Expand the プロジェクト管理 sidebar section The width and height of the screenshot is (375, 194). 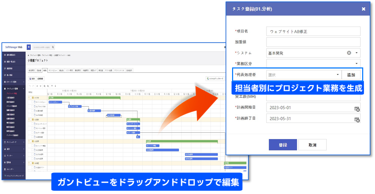(x=13, y=89)
